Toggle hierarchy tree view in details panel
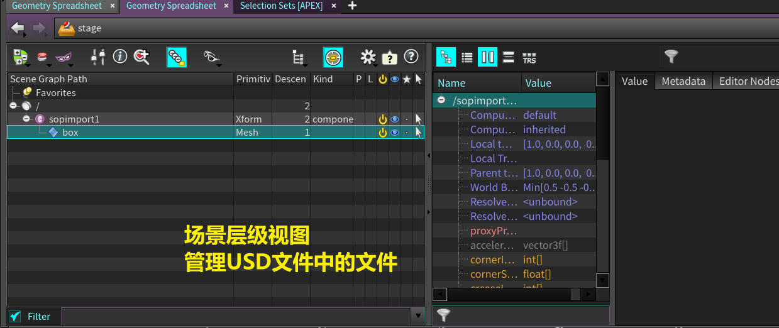The image size is (779, 328). click(446, 57)
